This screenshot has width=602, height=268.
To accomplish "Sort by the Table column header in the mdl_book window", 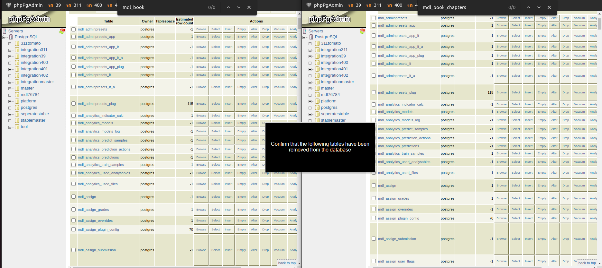I will pos(108,21).
